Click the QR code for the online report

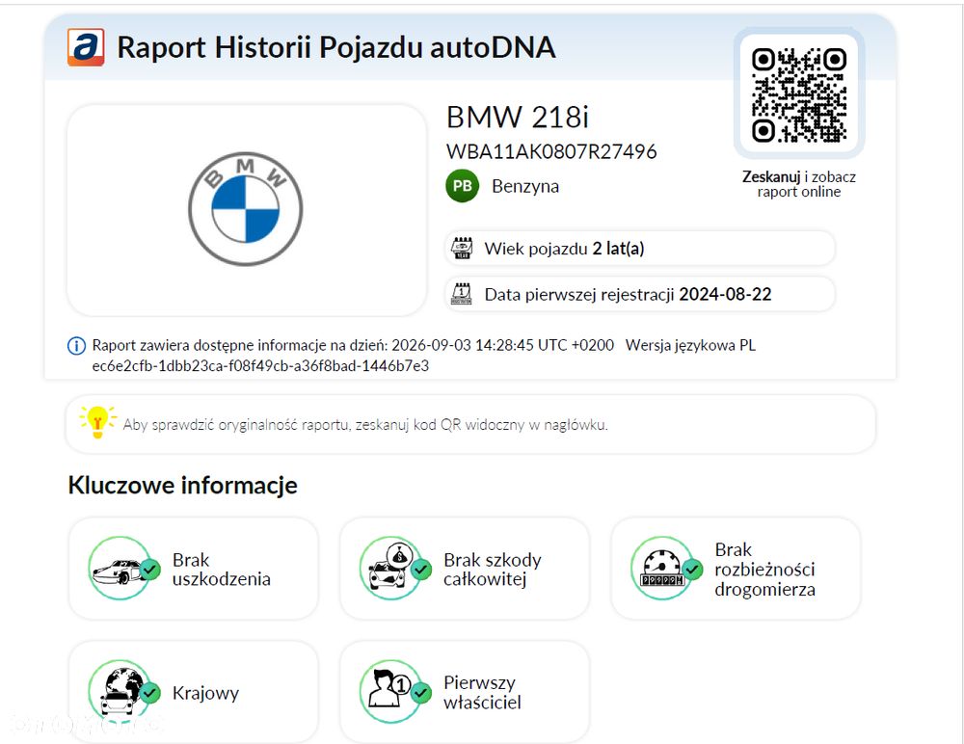(798, 94)
